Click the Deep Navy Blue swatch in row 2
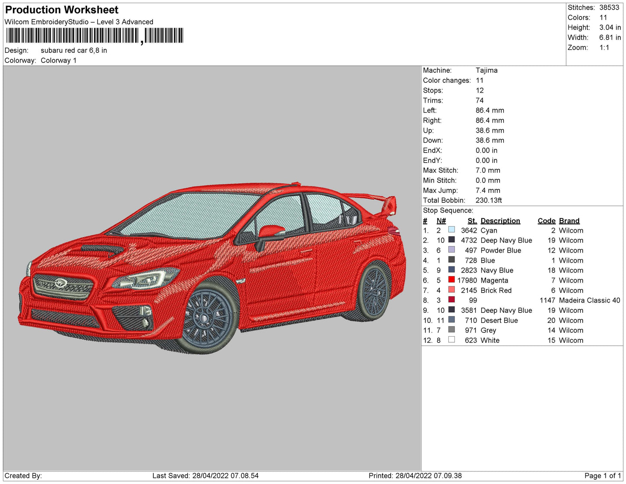This screenshot has height=484, width=626. tap(451, 240)
